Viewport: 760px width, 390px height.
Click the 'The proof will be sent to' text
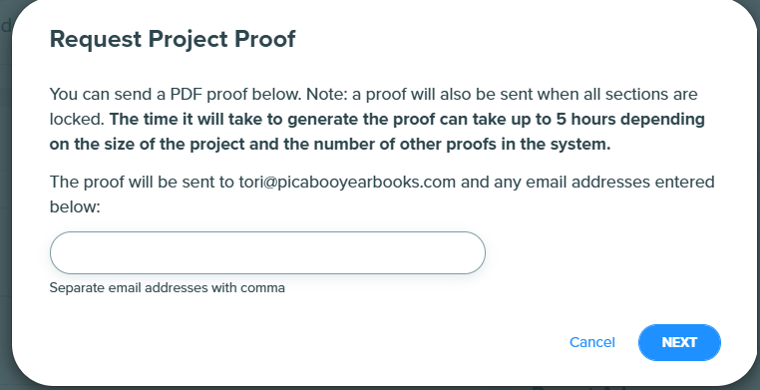click(x=142, y=183)
